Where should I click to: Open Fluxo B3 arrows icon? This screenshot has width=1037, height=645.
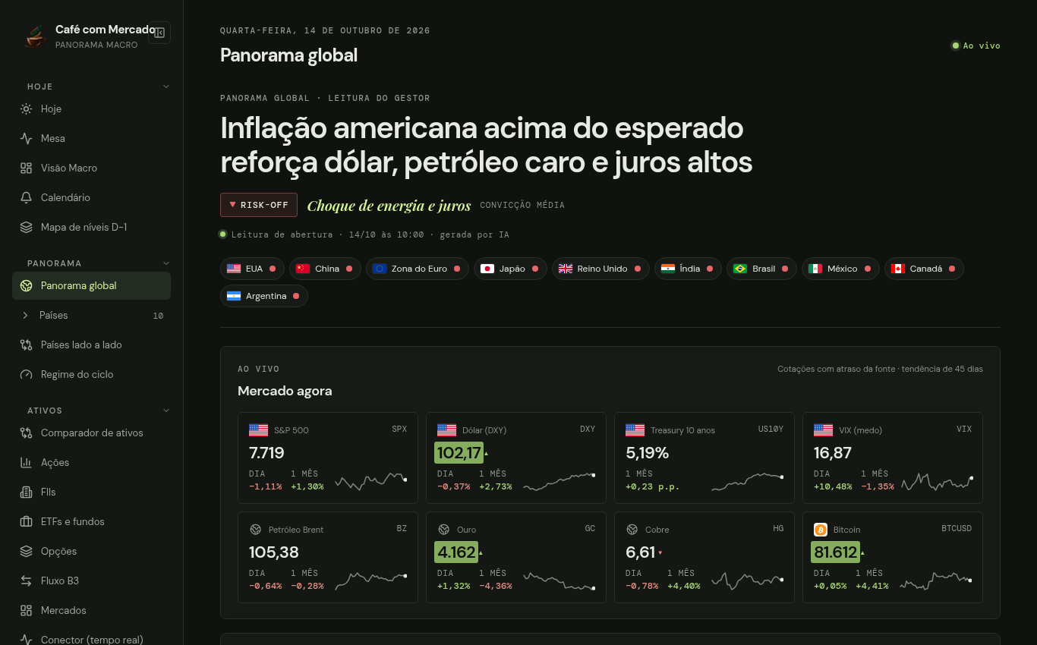[27, 581]
